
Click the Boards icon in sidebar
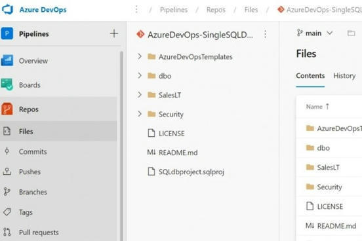coord(7,84)
